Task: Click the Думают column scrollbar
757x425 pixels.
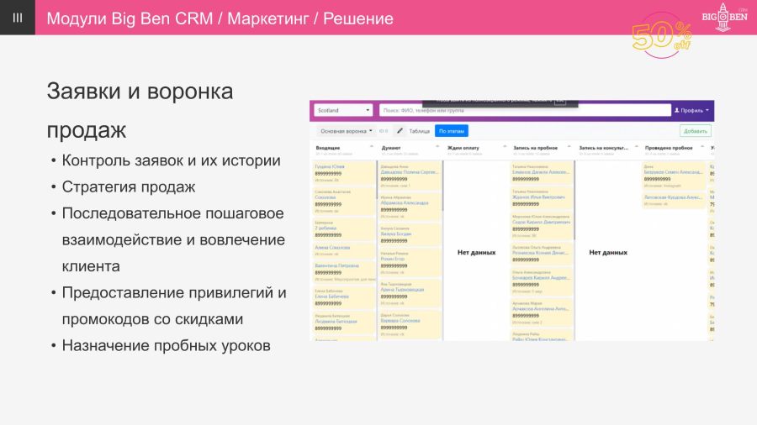Action: (442, 186)
